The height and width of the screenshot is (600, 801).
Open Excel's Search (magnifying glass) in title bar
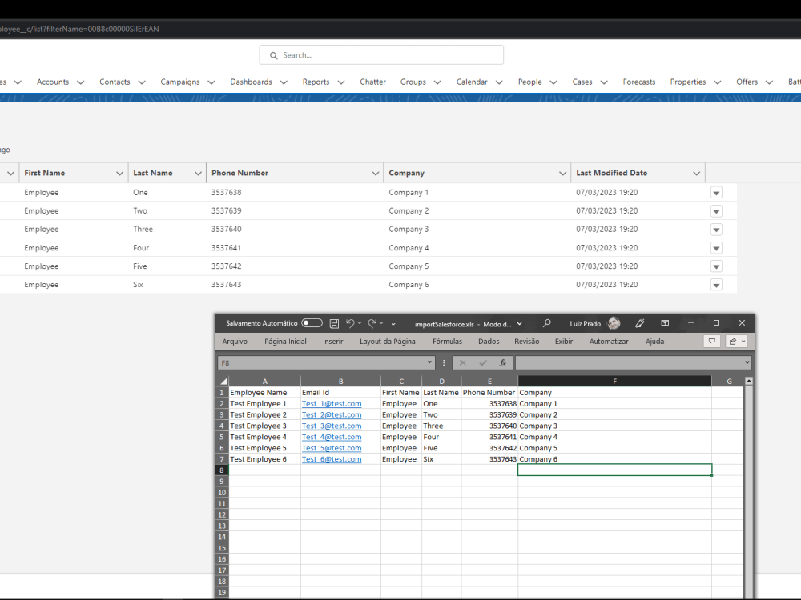(x=546, y=323)
